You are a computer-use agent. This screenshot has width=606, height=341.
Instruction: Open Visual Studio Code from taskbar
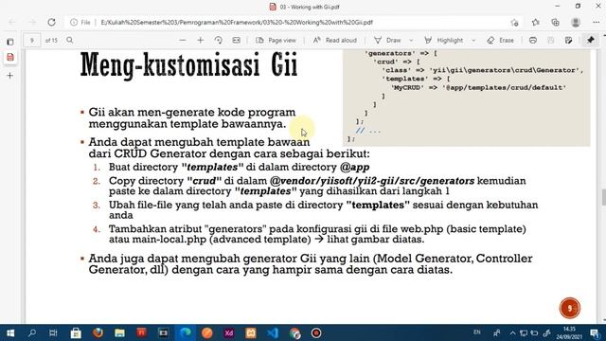[x=273, y=332]
